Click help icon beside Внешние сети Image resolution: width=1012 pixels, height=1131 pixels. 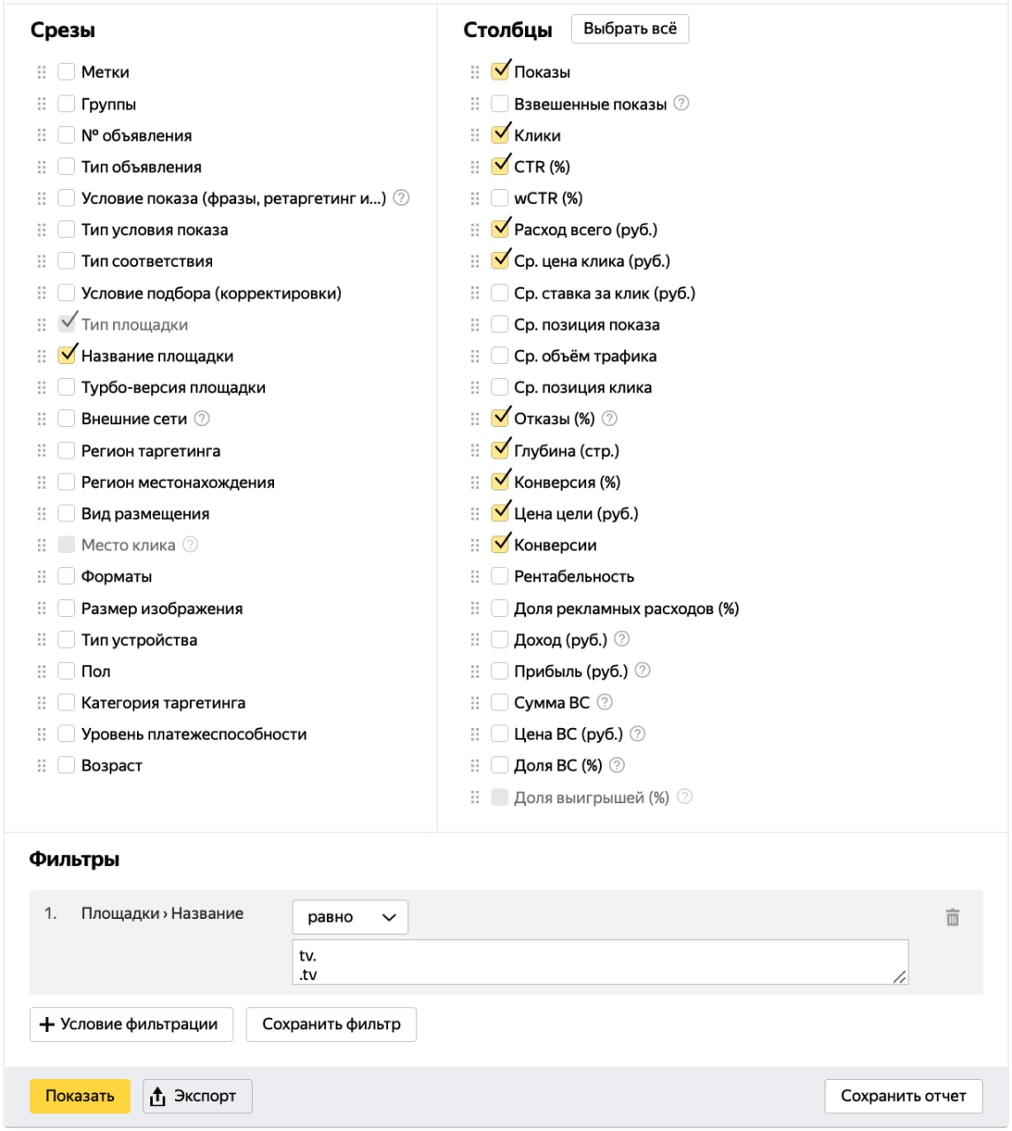coord(202,419)
